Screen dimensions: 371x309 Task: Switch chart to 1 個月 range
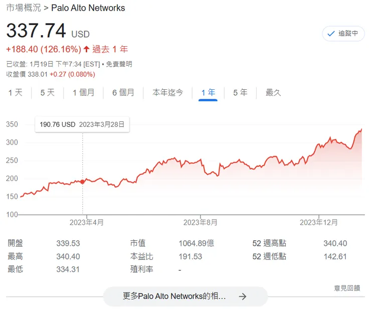(83, 92)
